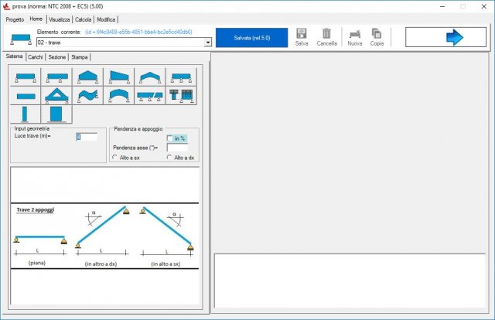Click the Nuova new element icon
The image size is (495, 320).
coord(354,34)
